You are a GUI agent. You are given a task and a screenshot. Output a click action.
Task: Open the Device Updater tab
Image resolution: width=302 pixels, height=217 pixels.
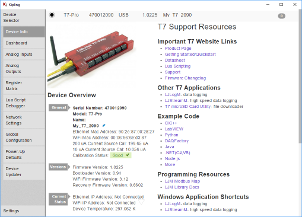click(24, 171)
